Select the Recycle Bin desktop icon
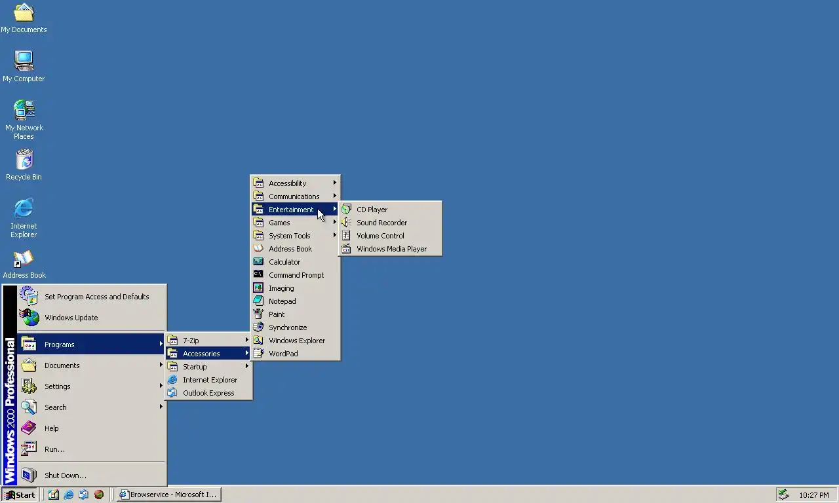Viewport: 839px width, 503px height. (x=24, y=159)
